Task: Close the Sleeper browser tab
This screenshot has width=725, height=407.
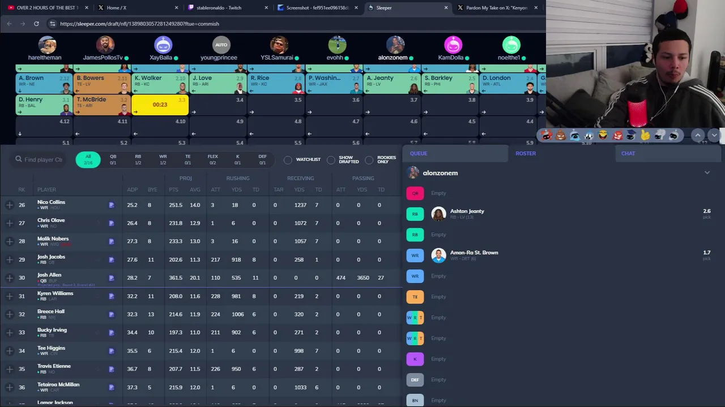Action: click(446, 8)
